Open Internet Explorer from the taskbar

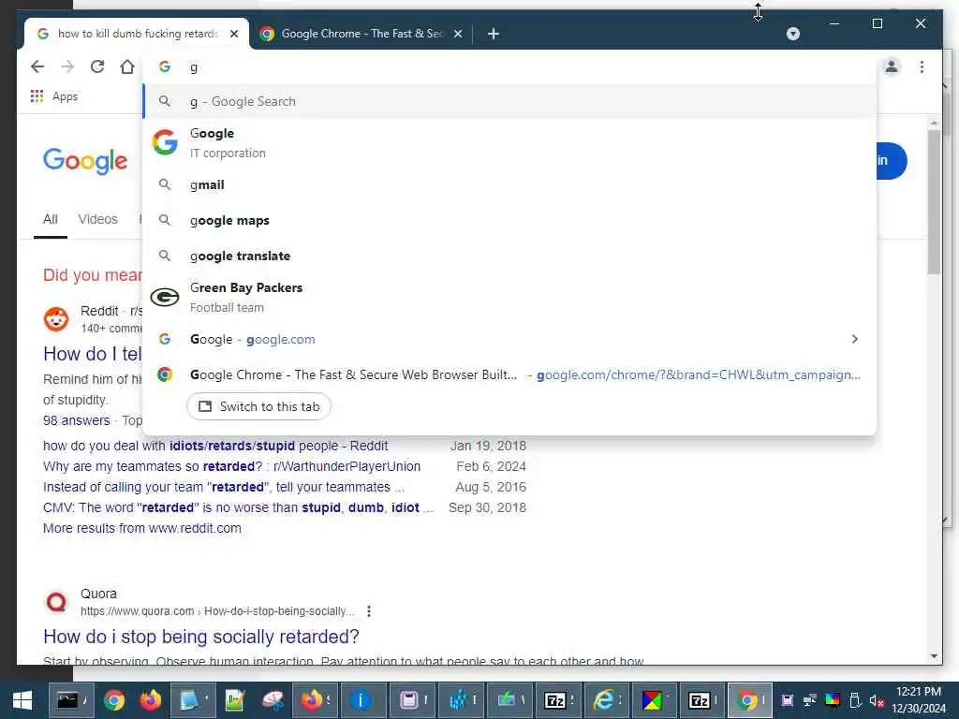pos(606,700)
